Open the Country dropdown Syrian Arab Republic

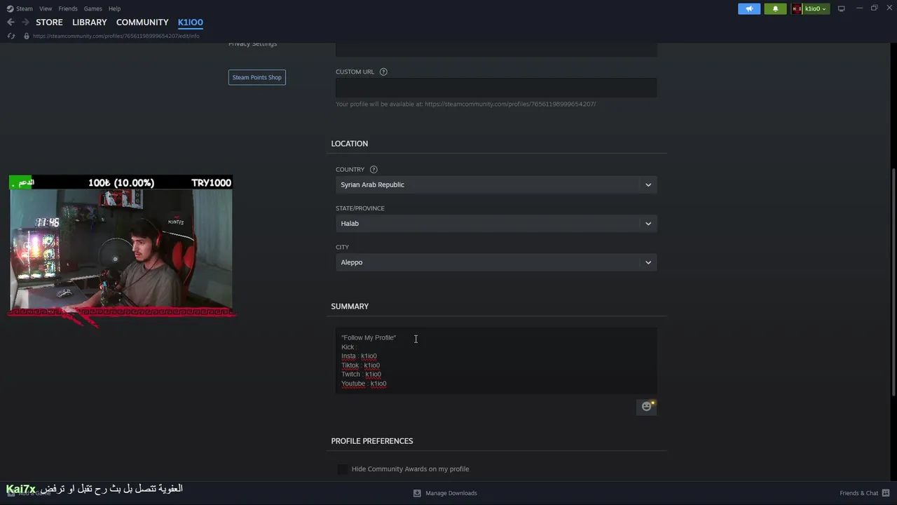[x=496, y=184]
